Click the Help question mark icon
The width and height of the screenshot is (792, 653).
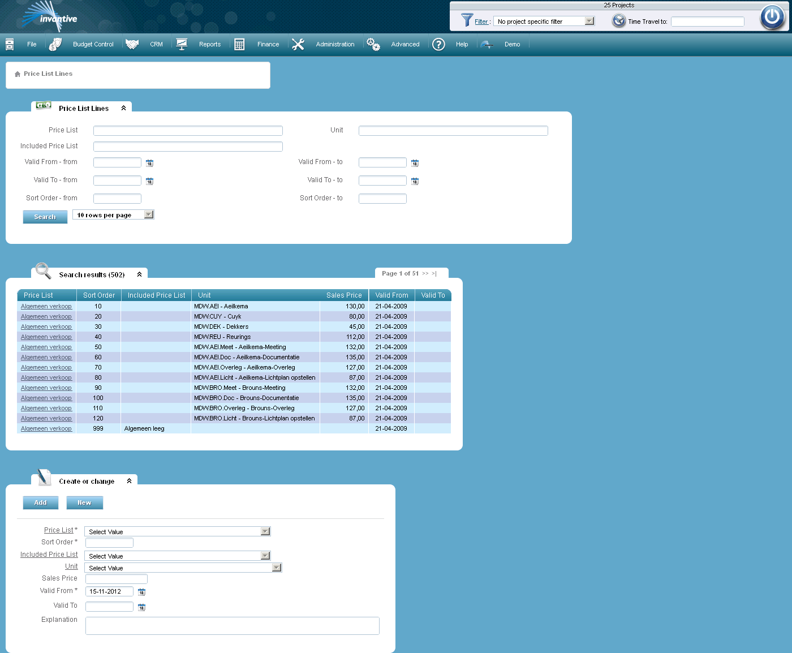pyautogui.click(x=438, y=44)
